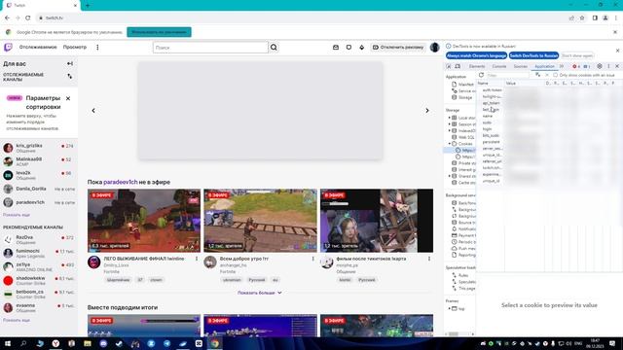Click the Twitch search magnifier button

[x=274, y=48]
